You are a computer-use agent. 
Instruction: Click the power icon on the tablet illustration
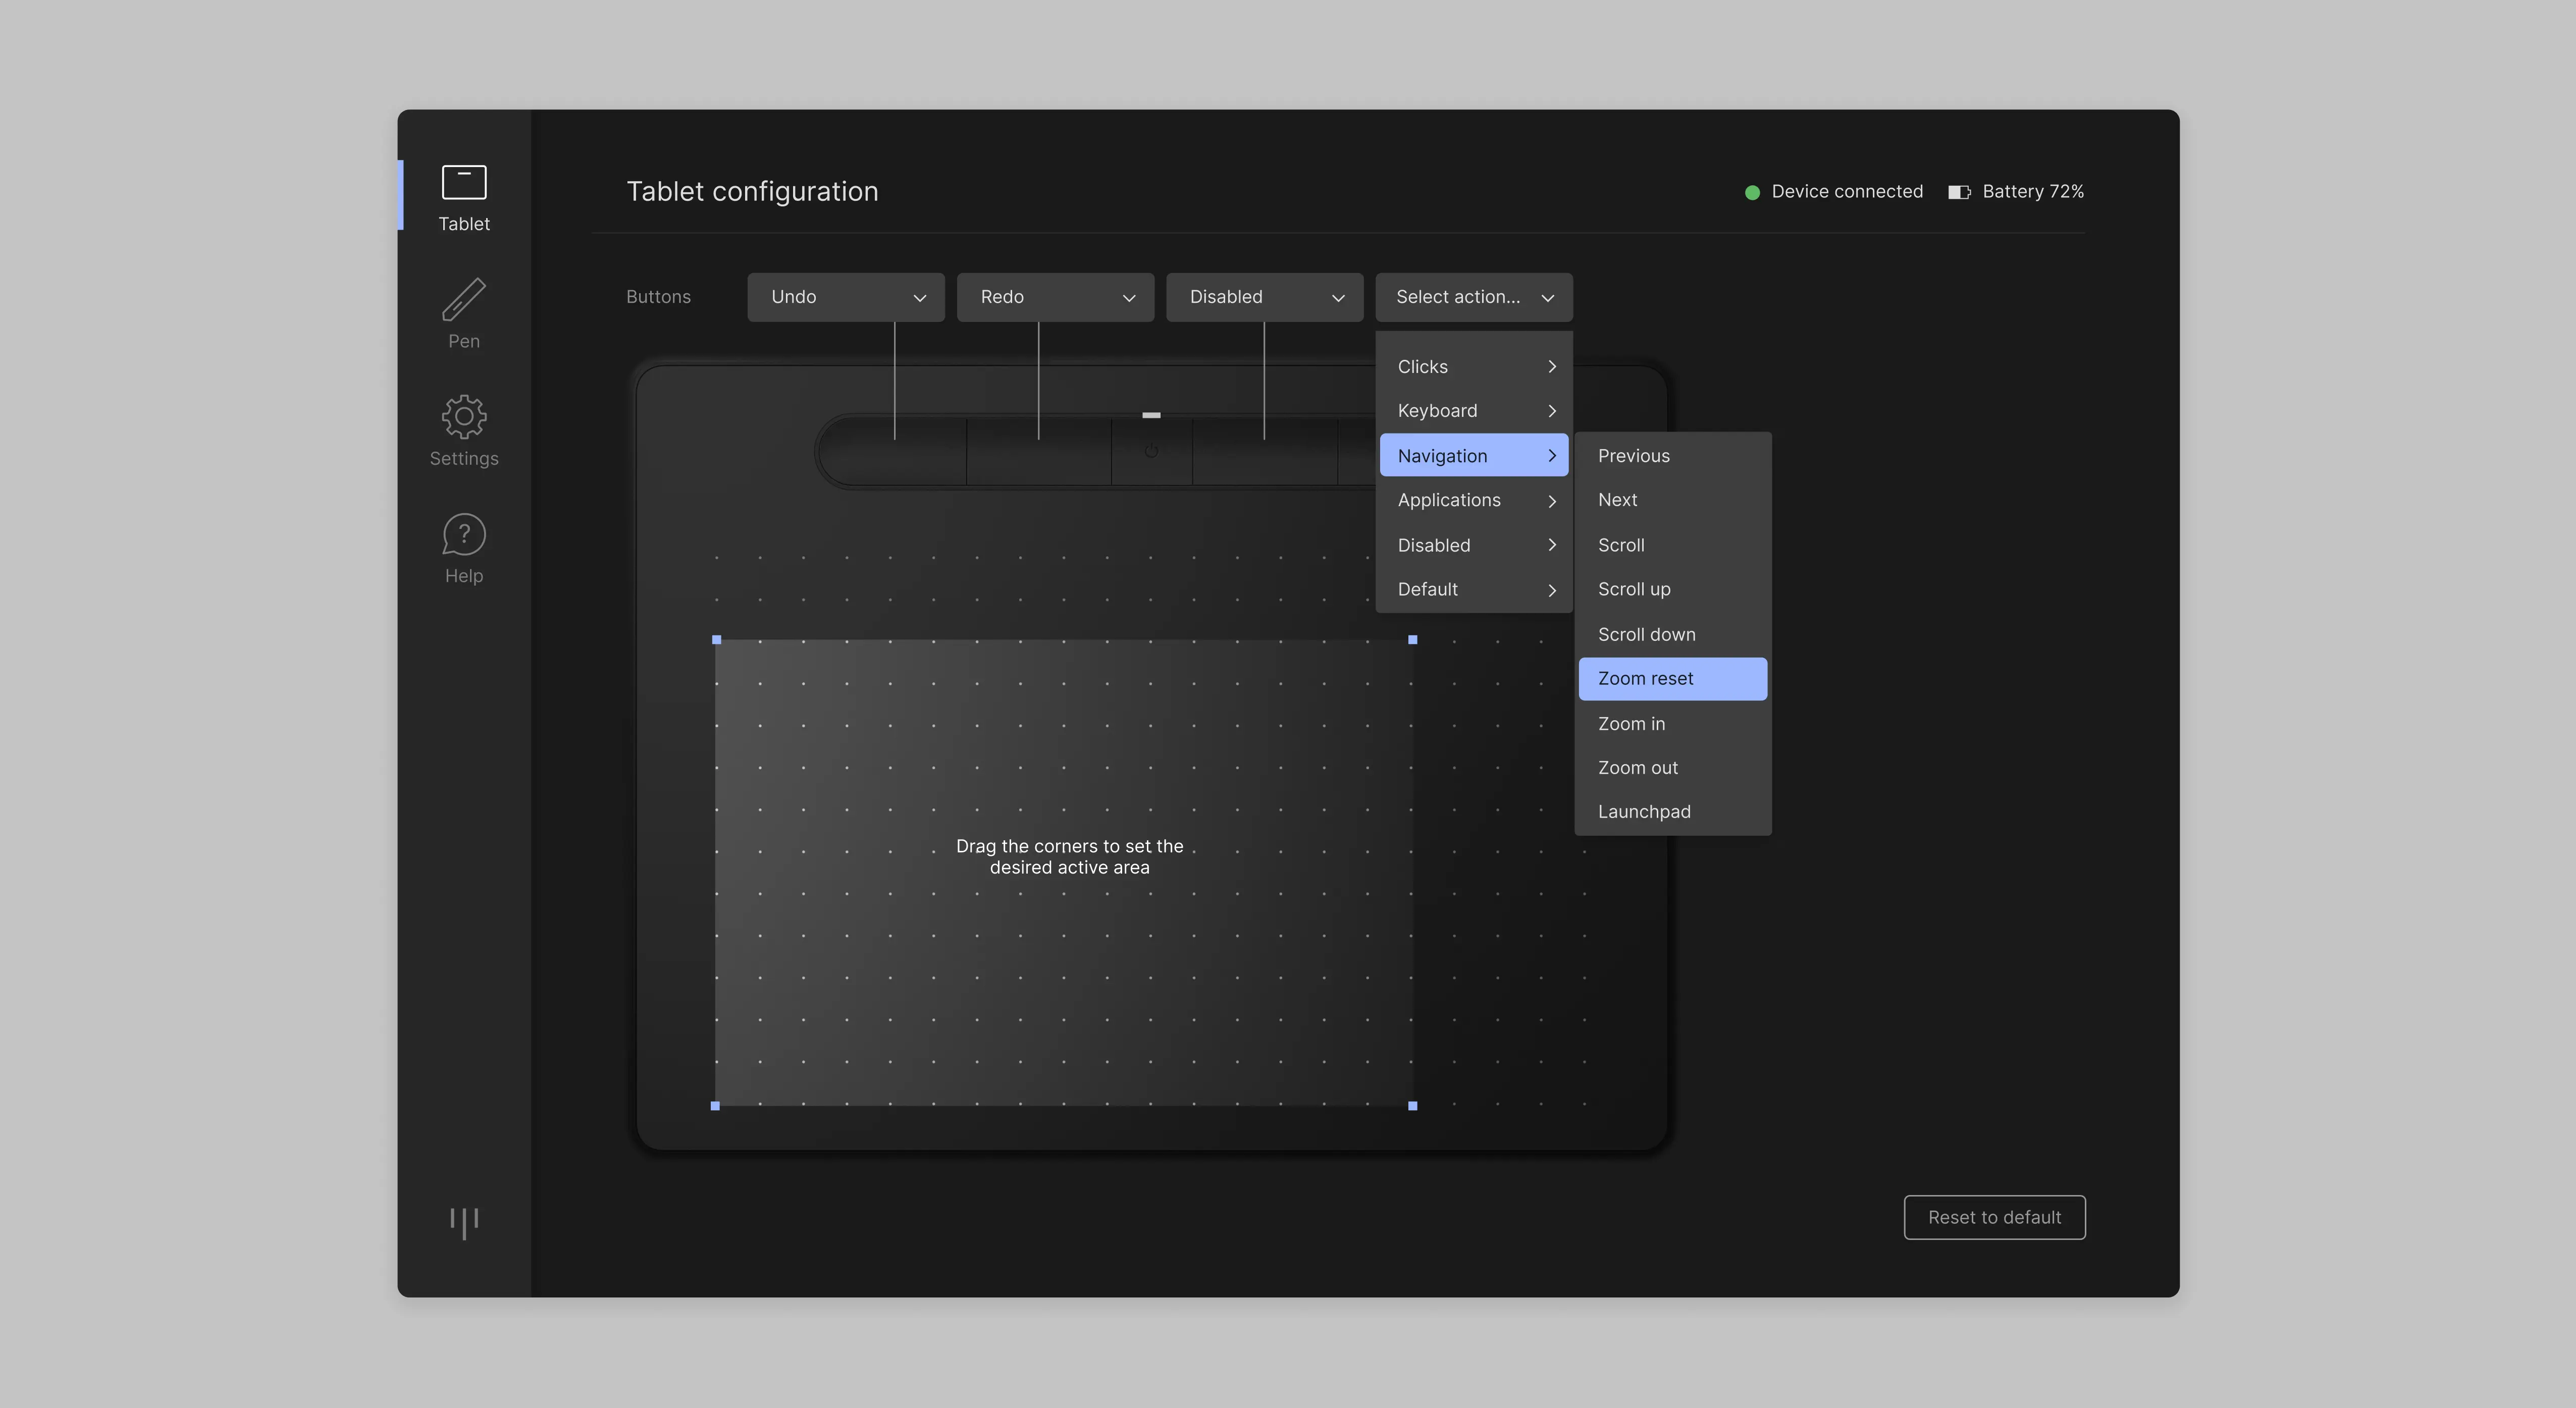(x=1151, y=452)
